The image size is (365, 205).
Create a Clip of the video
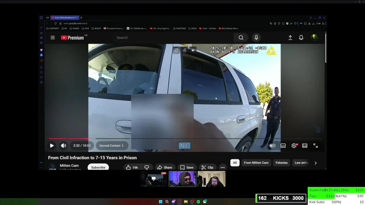207,167
